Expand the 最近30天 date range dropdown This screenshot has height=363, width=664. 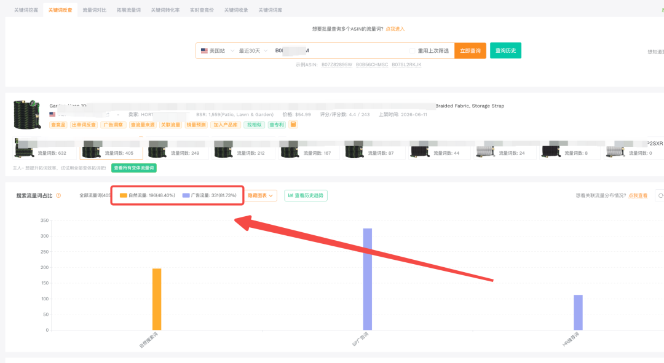coord(253,51)
